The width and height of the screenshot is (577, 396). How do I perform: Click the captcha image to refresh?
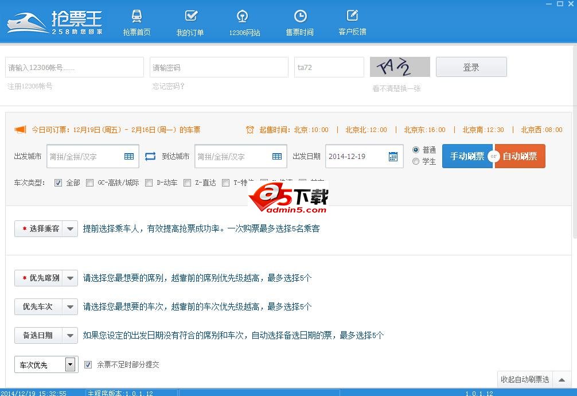coord(400,67)
